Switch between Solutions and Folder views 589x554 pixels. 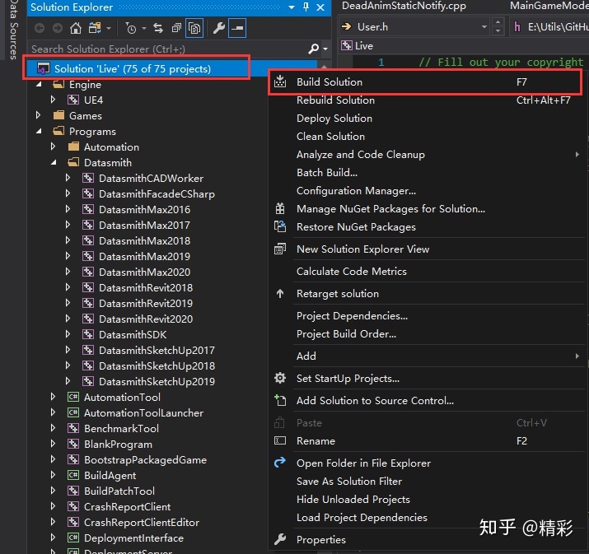tap(94, 28)
